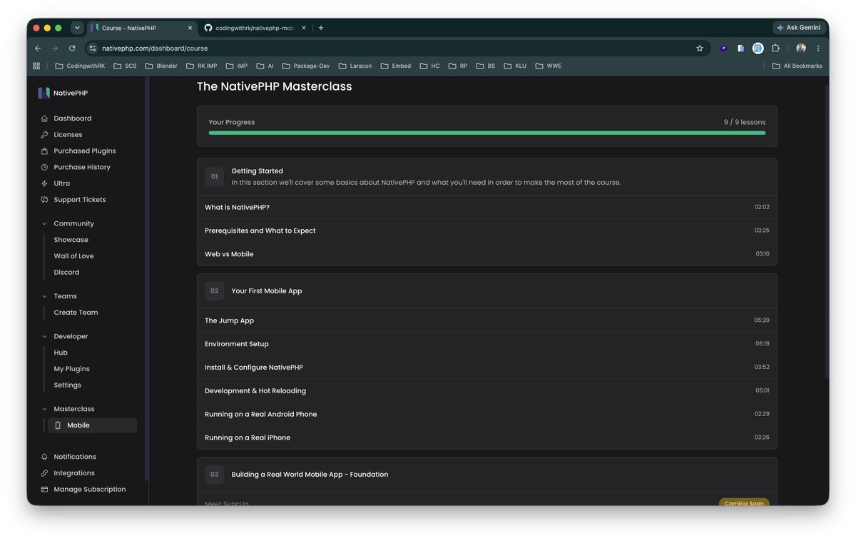Open lesson Web vs Mobile
The height and width of the screenshot is (541, 856).
487,254
